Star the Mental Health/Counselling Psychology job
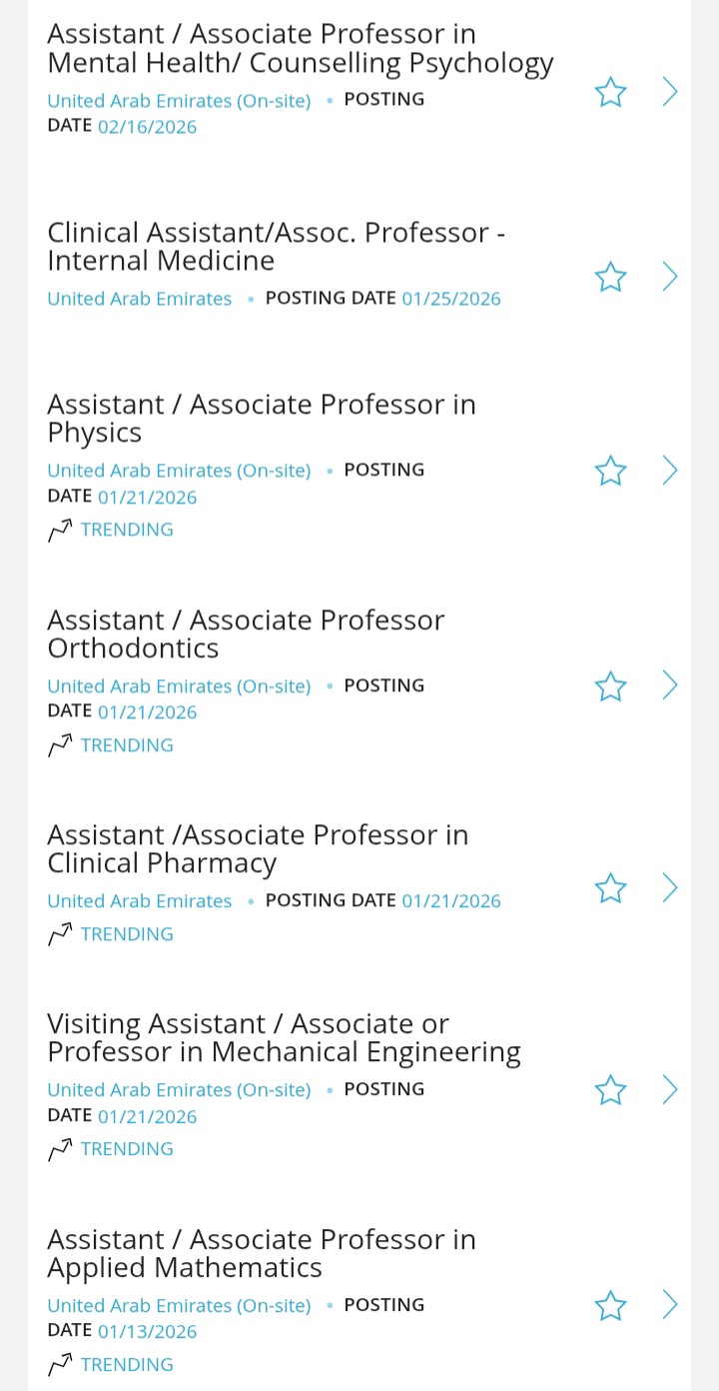The image size is (719, 1391). [x=610, y=93]
